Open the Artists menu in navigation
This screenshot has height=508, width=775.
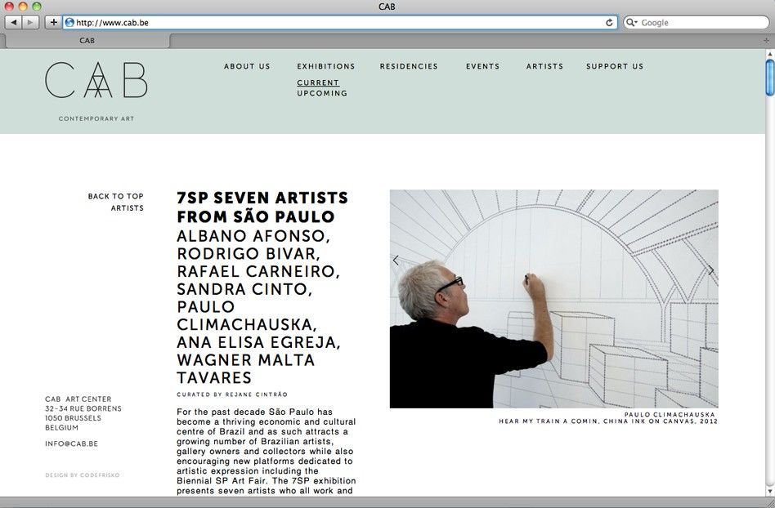(544, 66)
